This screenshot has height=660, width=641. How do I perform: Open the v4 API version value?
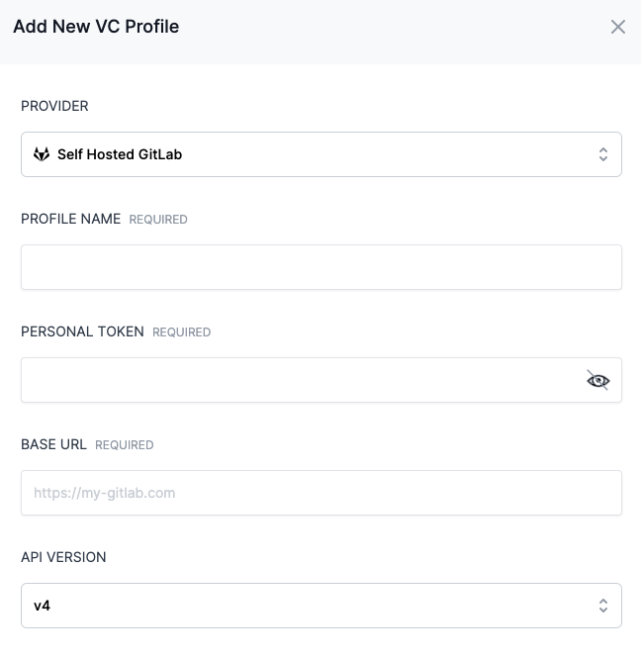(x=43, y=606)
